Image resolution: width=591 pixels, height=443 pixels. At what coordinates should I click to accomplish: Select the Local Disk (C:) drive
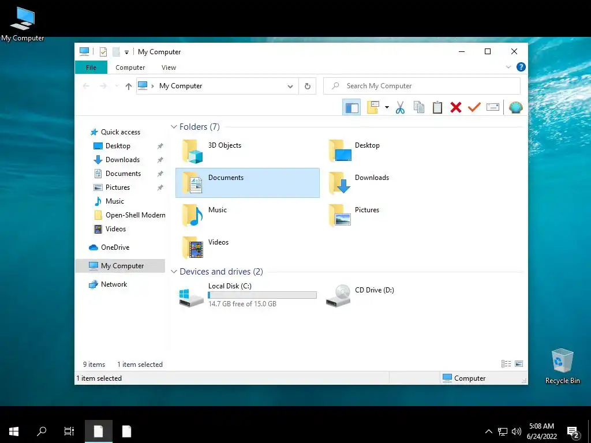click(248, 295)
